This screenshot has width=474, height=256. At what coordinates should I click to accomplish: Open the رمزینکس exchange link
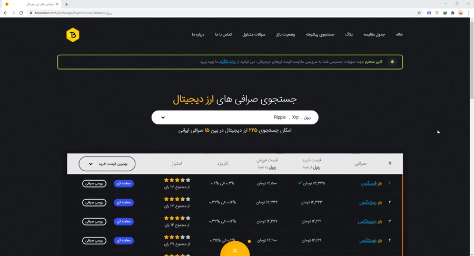(x=368, y=202)
